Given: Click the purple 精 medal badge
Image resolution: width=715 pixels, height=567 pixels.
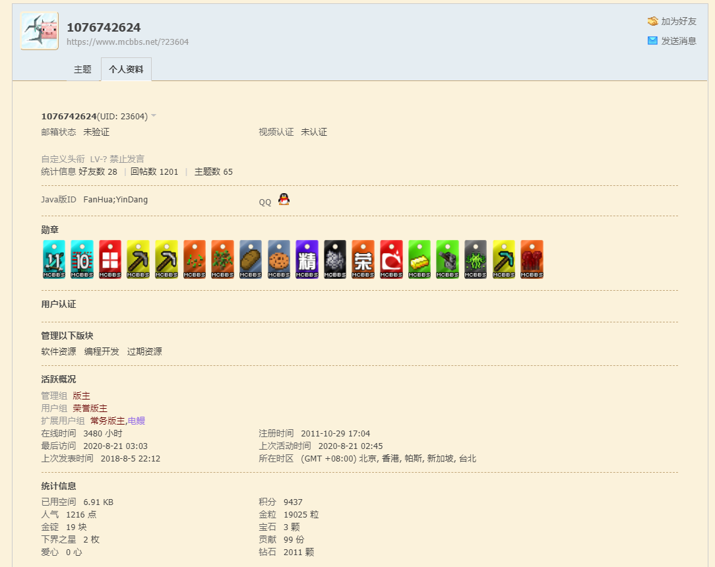Looking at the screenshot, I should [307, 259].
